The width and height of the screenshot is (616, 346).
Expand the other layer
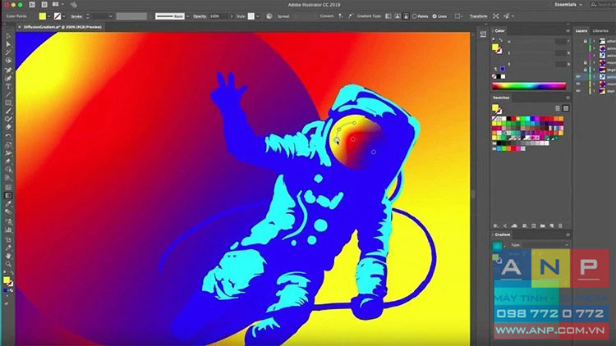(x=594, y=41)
